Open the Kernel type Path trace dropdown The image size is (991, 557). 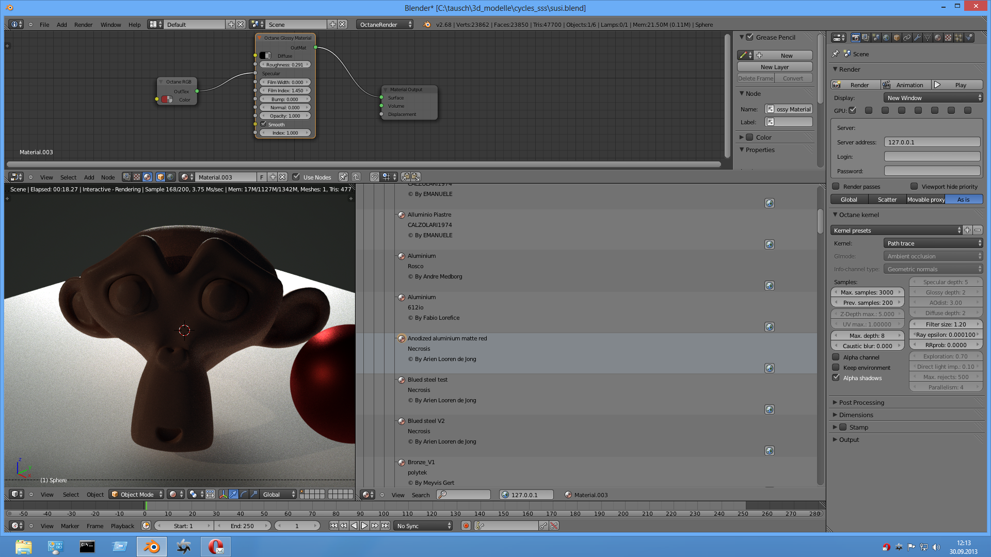[933, 243]
